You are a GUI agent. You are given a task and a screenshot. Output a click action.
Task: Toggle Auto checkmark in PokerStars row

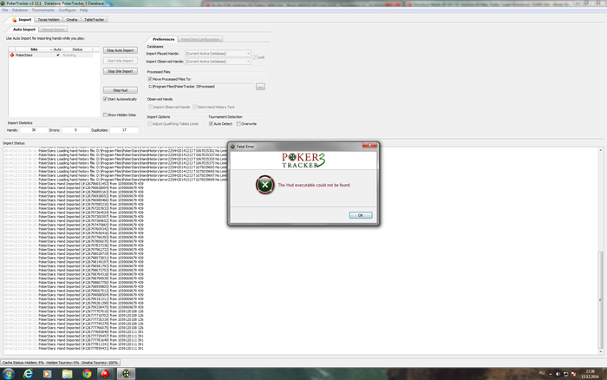[x=58, y=55]
